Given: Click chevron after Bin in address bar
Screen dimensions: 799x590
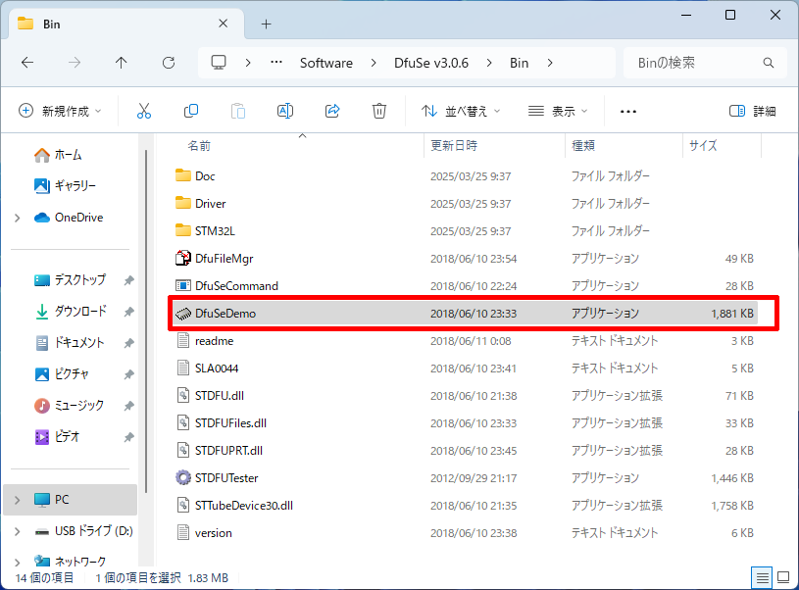Looking at the screenshot, I should tap(550, 63).
